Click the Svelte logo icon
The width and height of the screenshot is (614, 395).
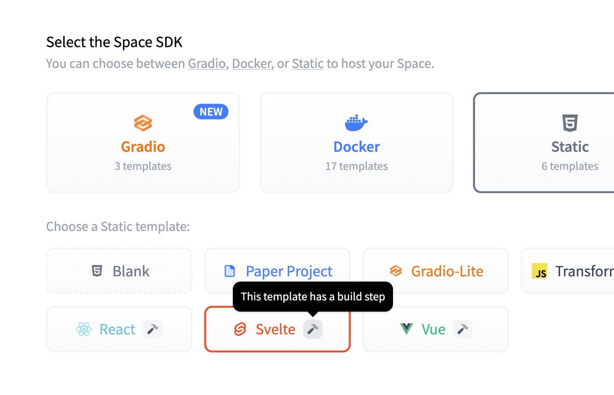pyautogui.click(x=240, y=329)
